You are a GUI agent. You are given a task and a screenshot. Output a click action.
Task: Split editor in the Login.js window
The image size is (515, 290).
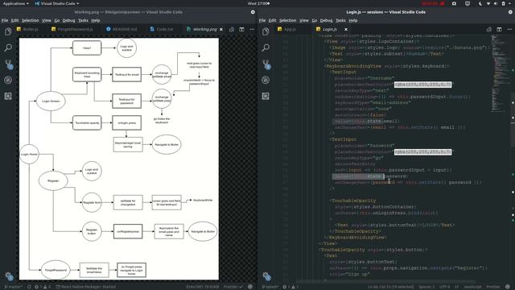499,29
